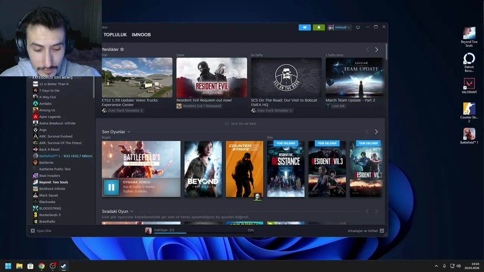
Task: Click Oyun Ekle add game button
Action: tap(41, 231)
